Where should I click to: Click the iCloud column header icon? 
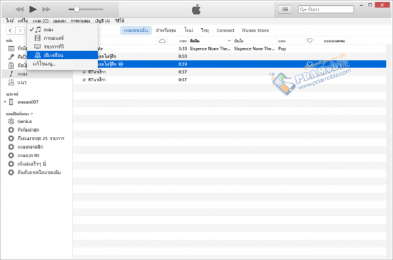[162, 41]
